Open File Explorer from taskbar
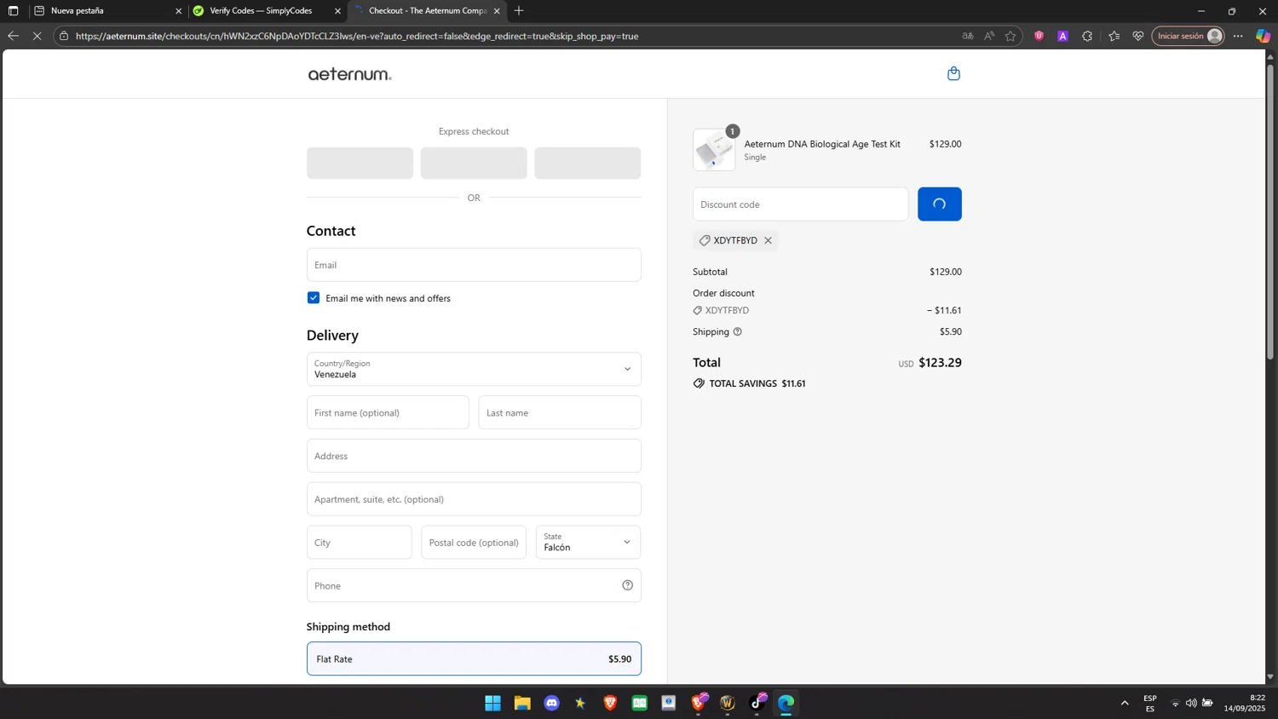 coord(522,703)
